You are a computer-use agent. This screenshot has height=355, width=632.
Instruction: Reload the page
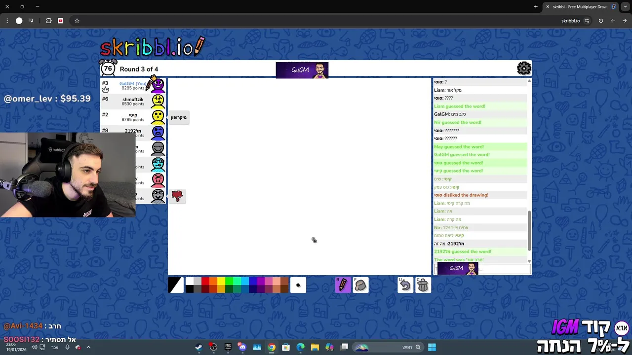tap(601, 21)
